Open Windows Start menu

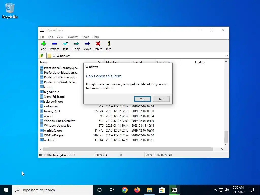click(x=6, y=190)
